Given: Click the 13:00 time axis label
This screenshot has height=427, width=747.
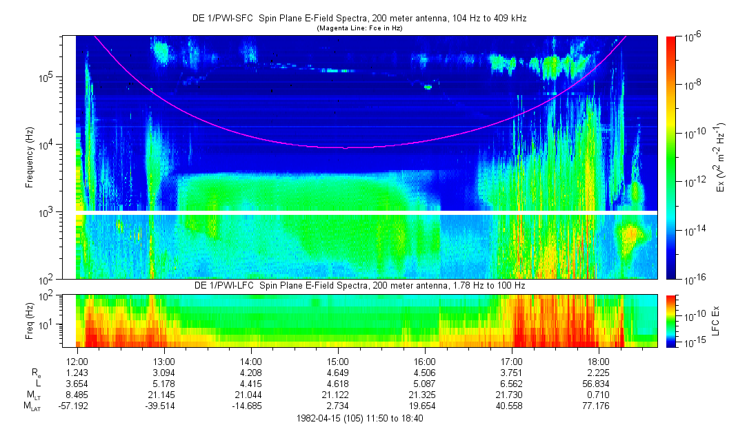Looking at the screenshot, I should 163,362.
